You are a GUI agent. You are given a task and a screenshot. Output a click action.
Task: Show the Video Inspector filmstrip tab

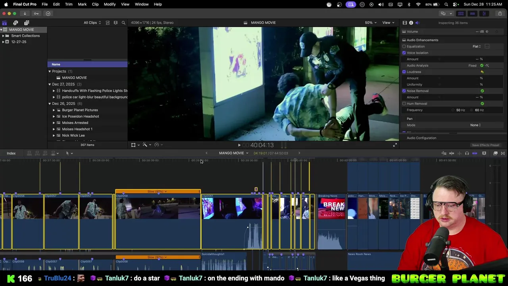click(404, 23)
